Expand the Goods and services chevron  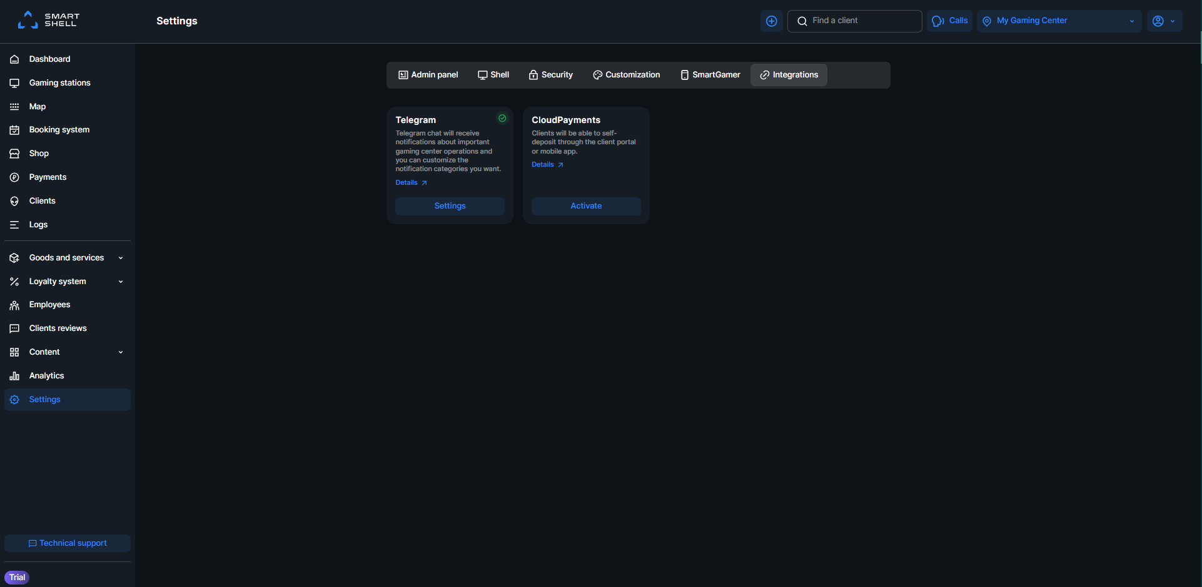(121, 258)
